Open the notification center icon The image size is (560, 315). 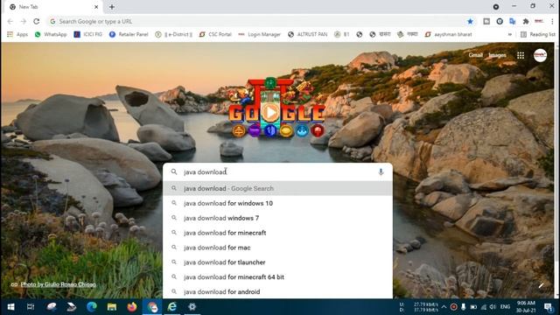point(549,307)
